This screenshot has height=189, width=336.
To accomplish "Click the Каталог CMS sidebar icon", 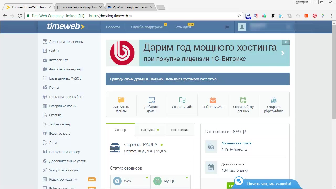I will pyautogui.click(x=45, y=60).
